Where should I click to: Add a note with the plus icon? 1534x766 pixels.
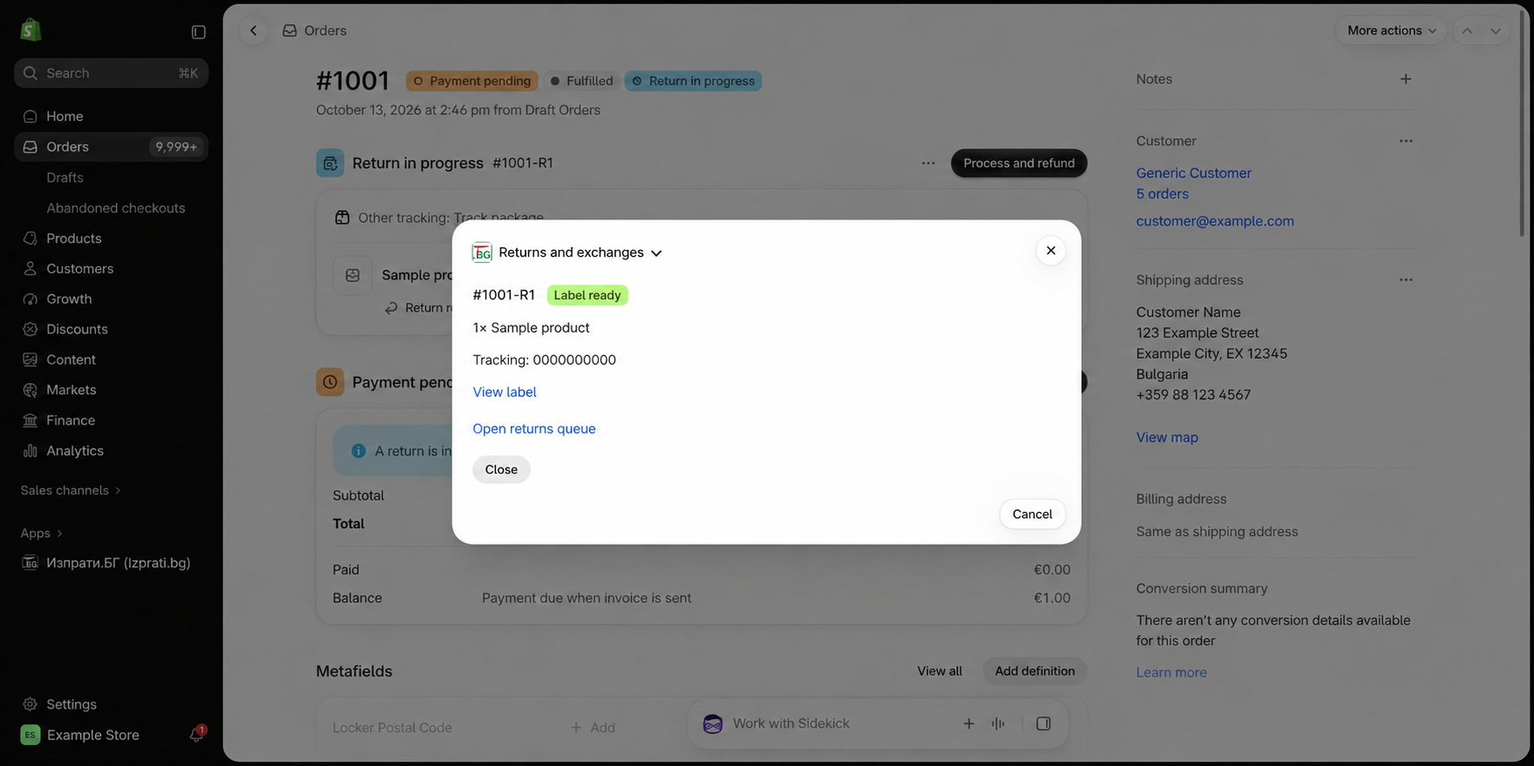click(1406, 79)
